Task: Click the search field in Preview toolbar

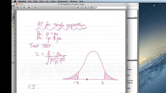Action: tap(111, 7)
